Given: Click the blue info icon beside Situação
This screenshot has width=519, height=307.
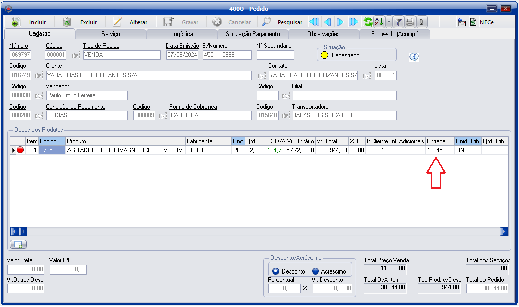Looking at the screenshot, I should tap(413, 57).
